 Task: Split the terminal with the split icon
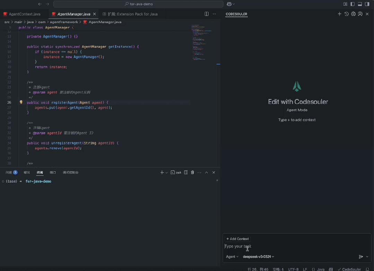point(186,172)
